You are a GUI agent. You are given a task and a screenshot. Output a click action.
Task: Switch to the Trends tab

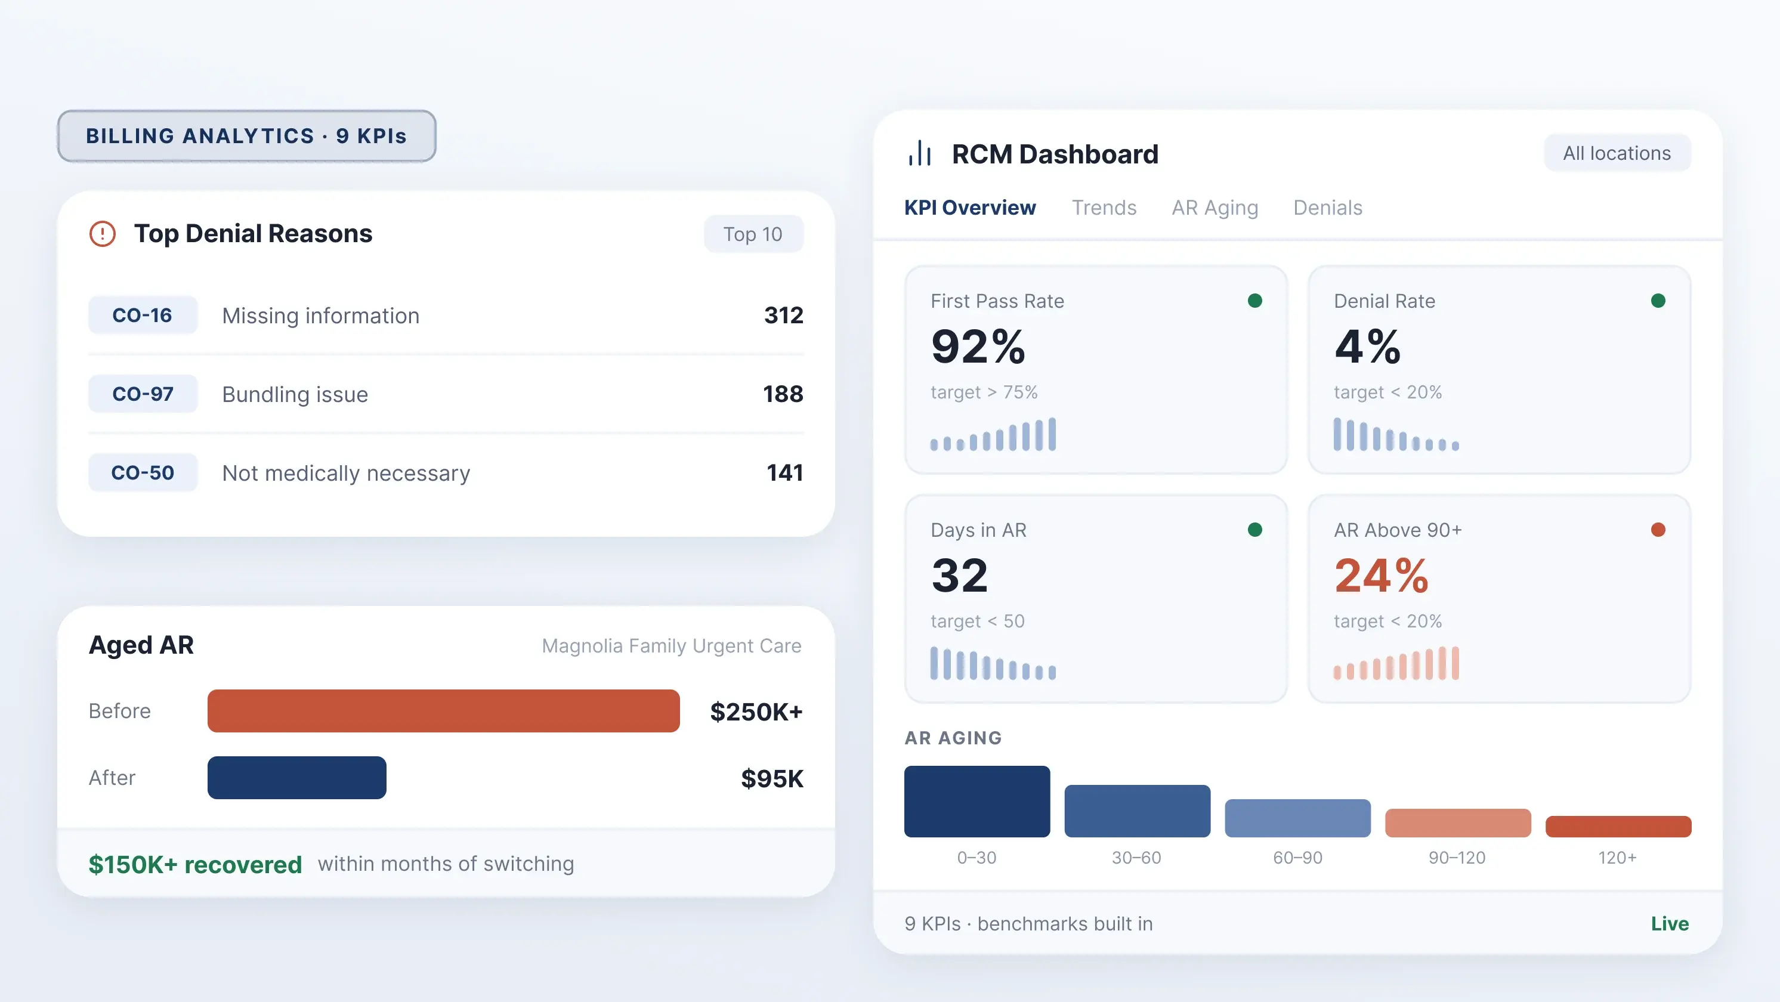coord(1104,208)
